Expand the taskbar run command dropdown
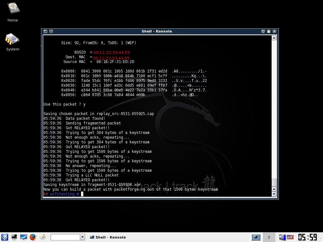 pyautogui.click(x=82, y=237)
